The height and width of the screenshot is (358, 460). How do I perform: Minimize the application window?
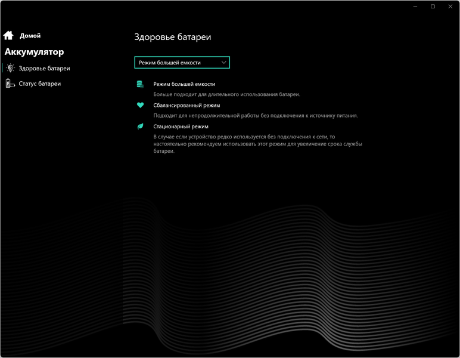pos(415,7)
